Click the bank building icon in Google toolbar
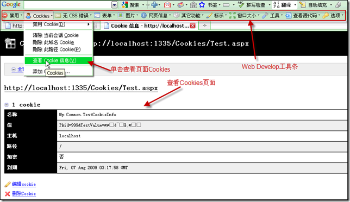The image size is (350, 202). [x=193, y=5]
